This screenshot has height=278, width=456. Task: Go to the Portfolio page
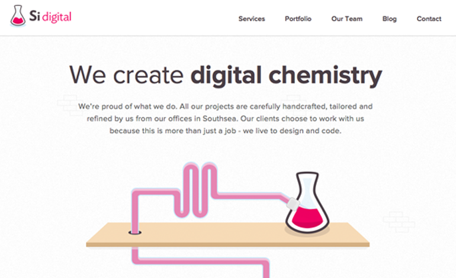click(x=298, y=19)
